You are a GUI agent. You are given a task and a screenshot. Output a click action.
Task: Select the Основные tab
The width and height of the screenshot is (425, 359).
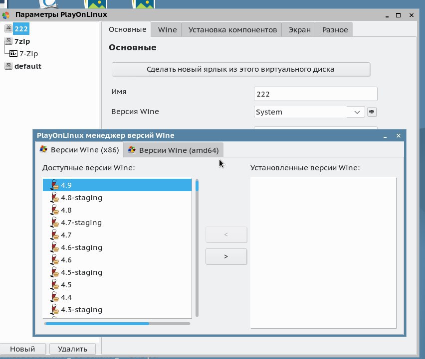point(127,29)
